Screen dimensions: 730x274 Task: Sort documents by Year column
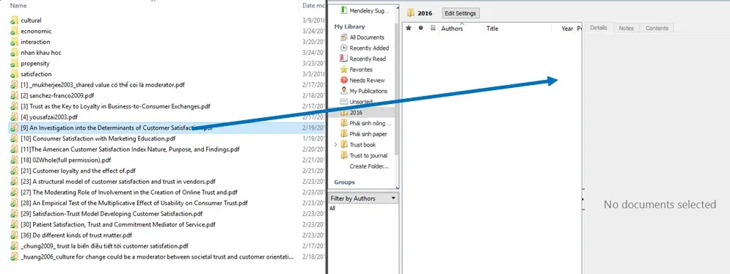tap(567, 29)
